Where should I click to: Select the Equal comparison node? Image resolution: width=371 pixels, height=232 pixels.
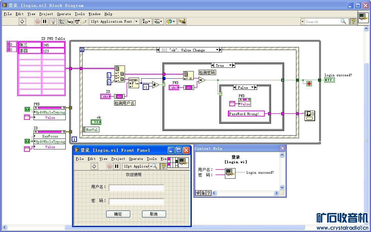tap(202, 80)
